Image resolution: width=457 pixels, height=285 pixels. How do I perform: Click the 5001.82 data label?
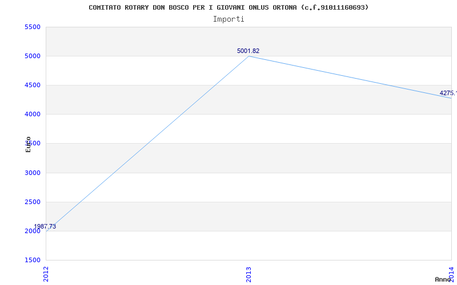[248, 51]
